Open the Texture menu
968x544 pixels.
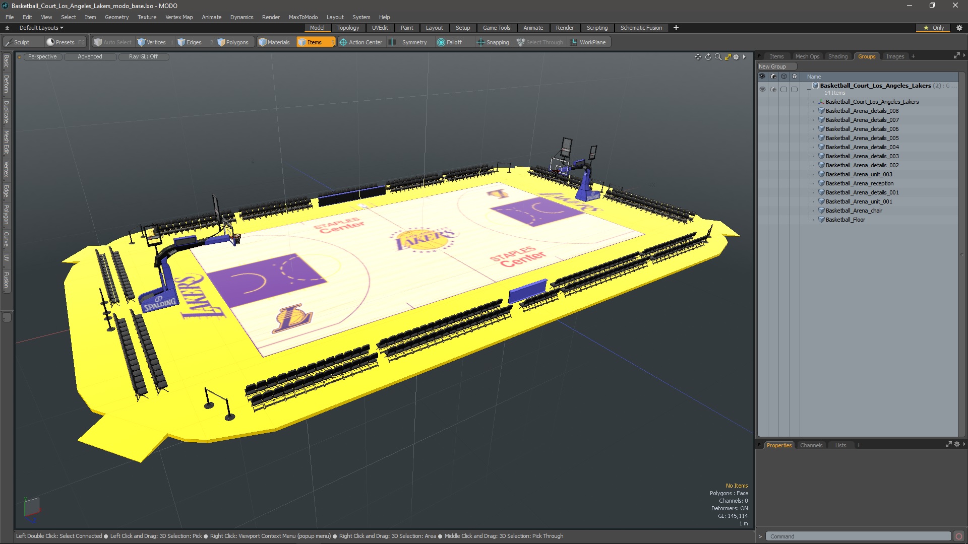147,17
